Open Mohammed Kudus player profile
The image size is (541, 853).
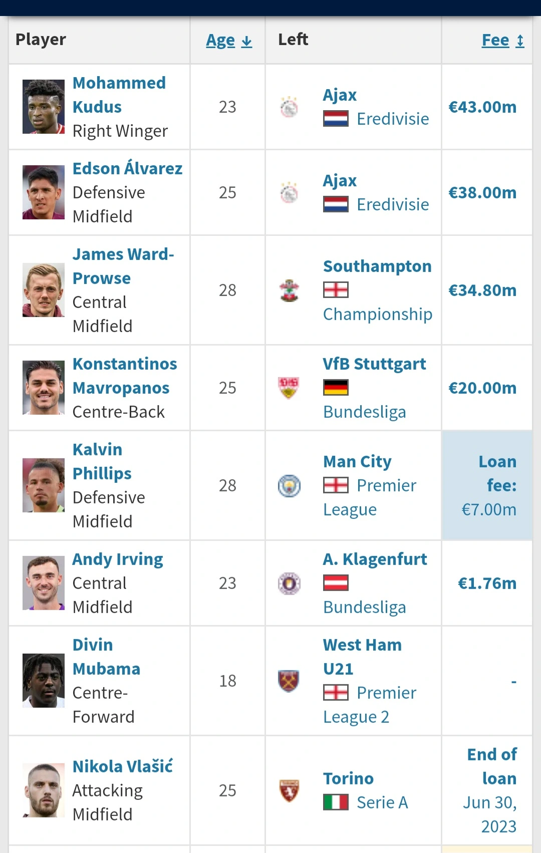pyautogui.click(x=119, y=95)
